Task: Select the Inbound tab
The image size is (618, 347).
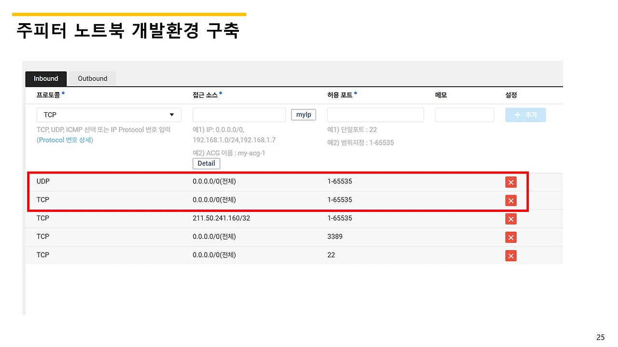Action: (46, 78)
